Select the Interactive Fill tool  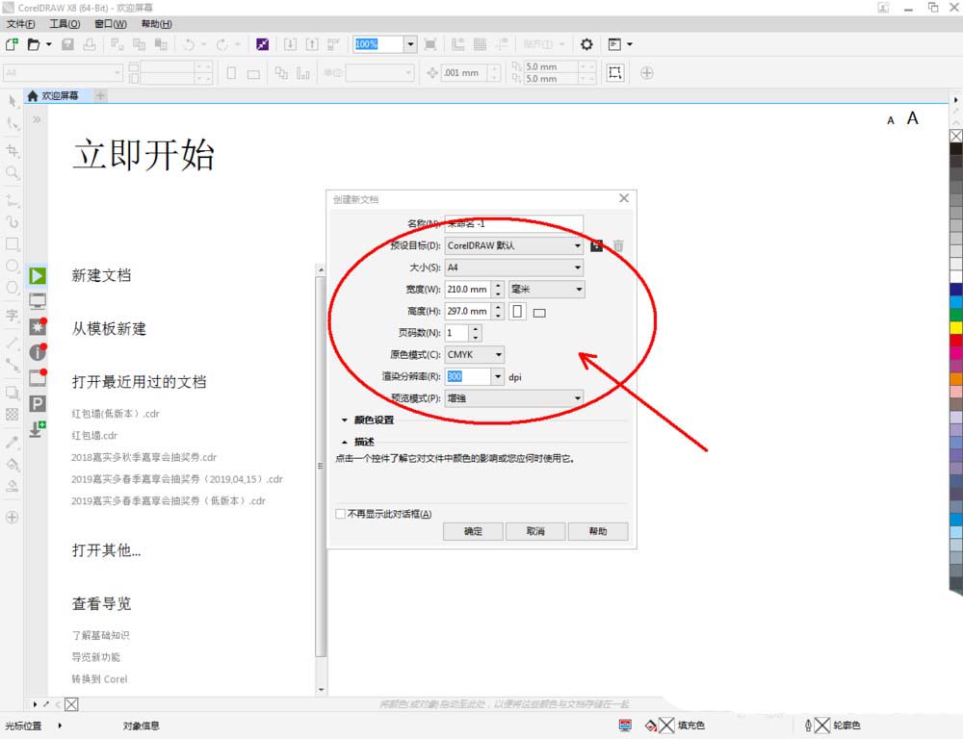(13, 464)
